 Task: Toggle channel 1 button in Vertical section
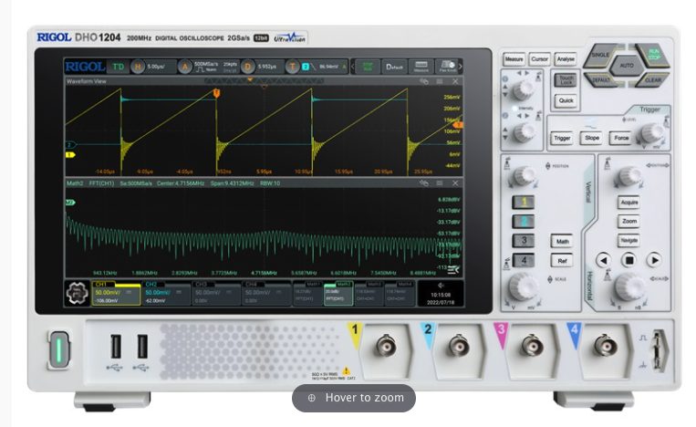(x=524, y=202)
